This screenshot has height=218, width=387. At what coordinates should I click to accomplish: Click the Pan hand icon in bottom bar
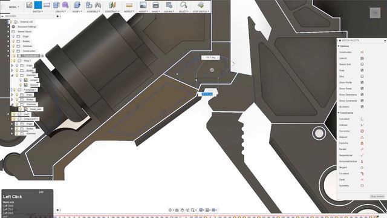182,210
